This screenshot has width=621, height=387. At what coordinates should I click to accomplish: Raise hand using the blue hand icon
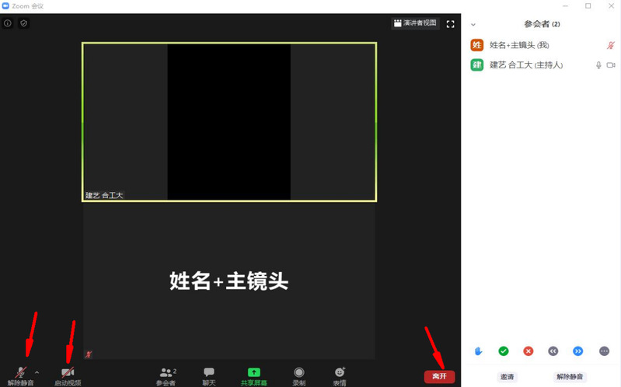(x=479, y=351)
